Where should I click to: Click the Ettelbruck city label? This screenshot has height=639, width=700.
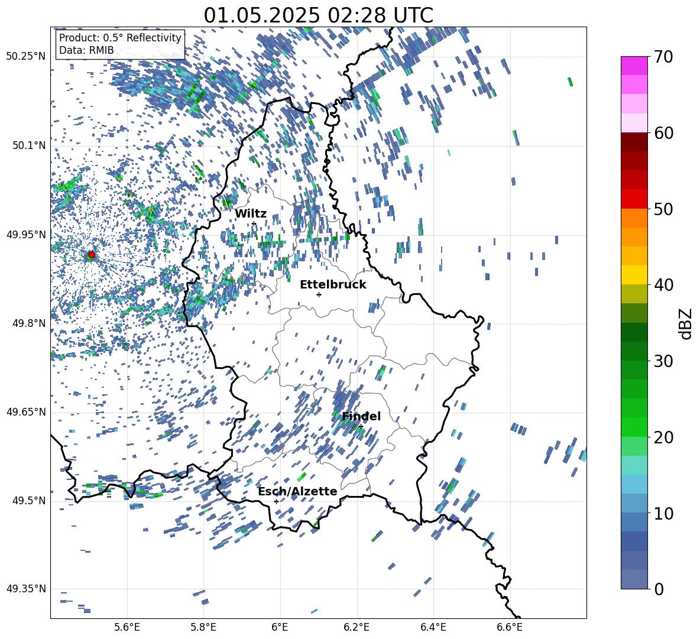point(333,285)
